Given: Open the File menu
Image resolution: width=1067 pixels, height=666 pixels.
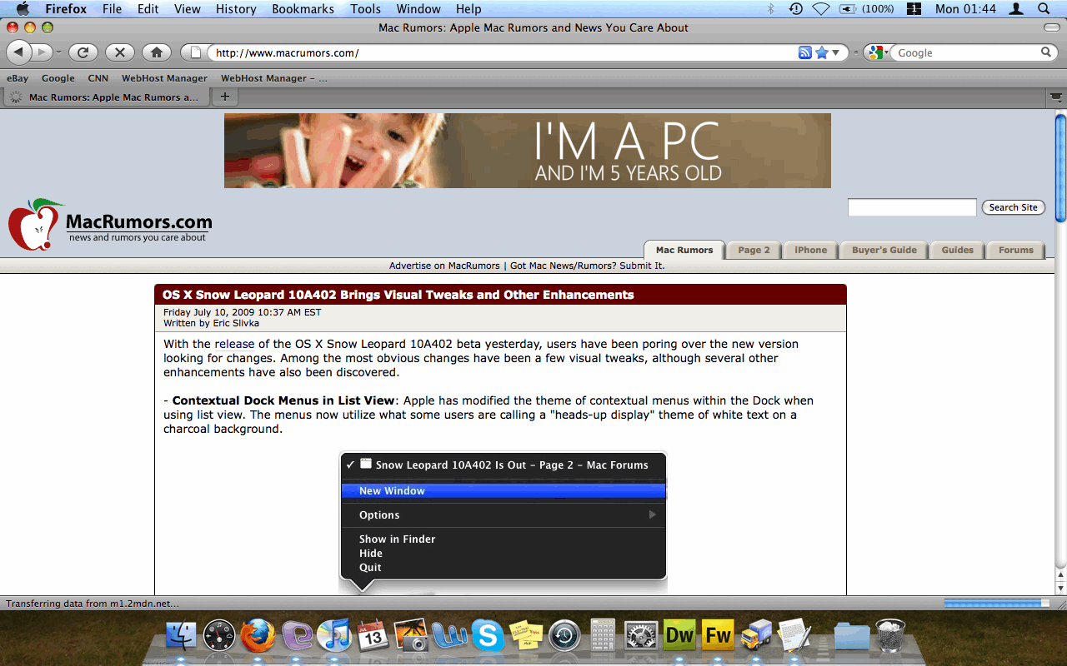Looking at the screenshot, I should (112, 9).
